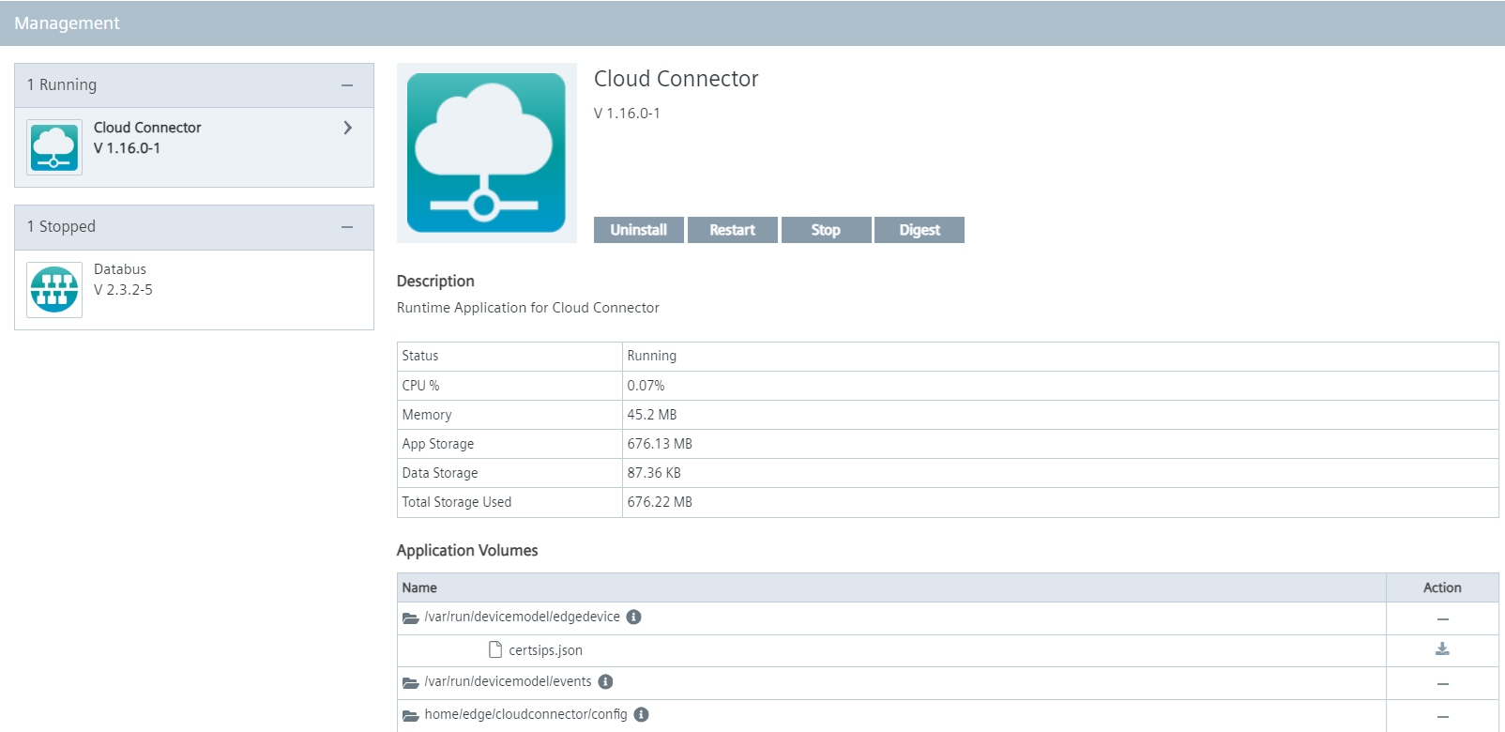Click the Description heading
This screenshot has height=732, width=1505.
coord(435,282)
